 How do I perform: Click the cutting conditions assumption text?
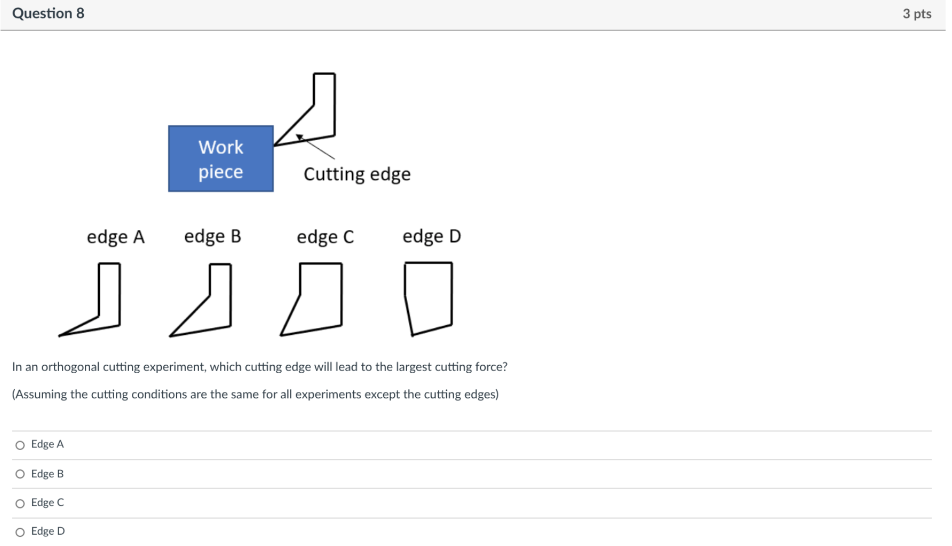click(x=255, y=395)
